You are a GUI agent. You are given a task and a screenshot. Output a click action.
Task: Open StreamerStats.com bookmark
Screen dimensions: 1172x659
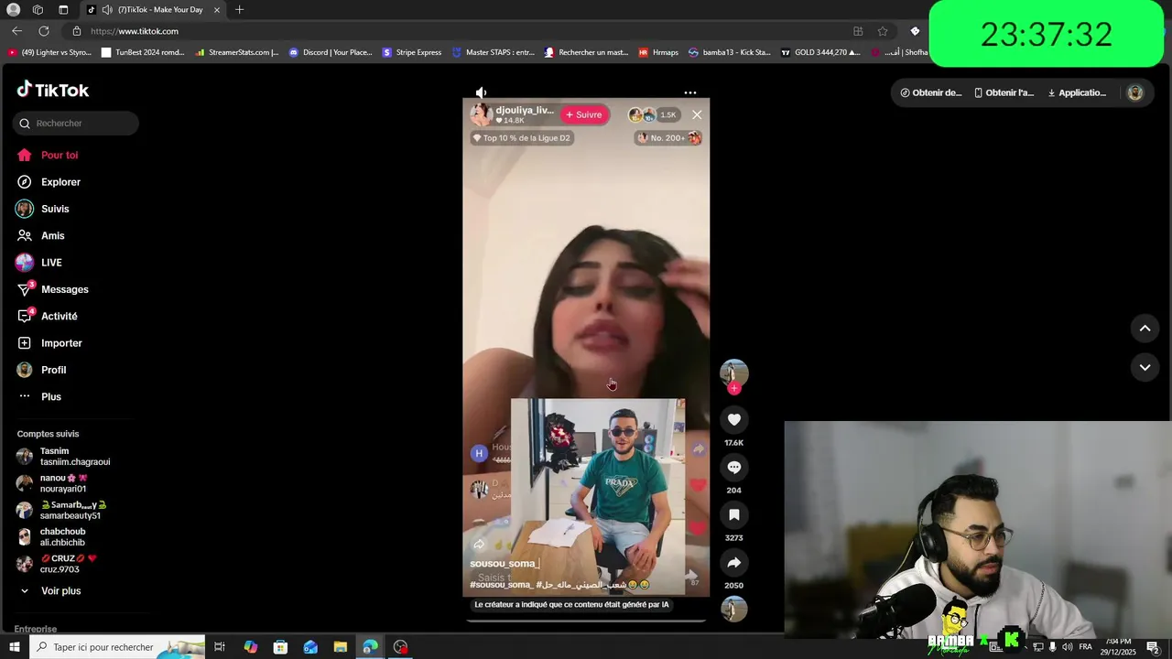(x=236, y=52)
